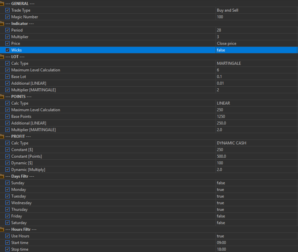The height and width of the screenshot is (252, 298).
Task: Edit the Constant [Points] value 500.0
Action: coord(256,156)
